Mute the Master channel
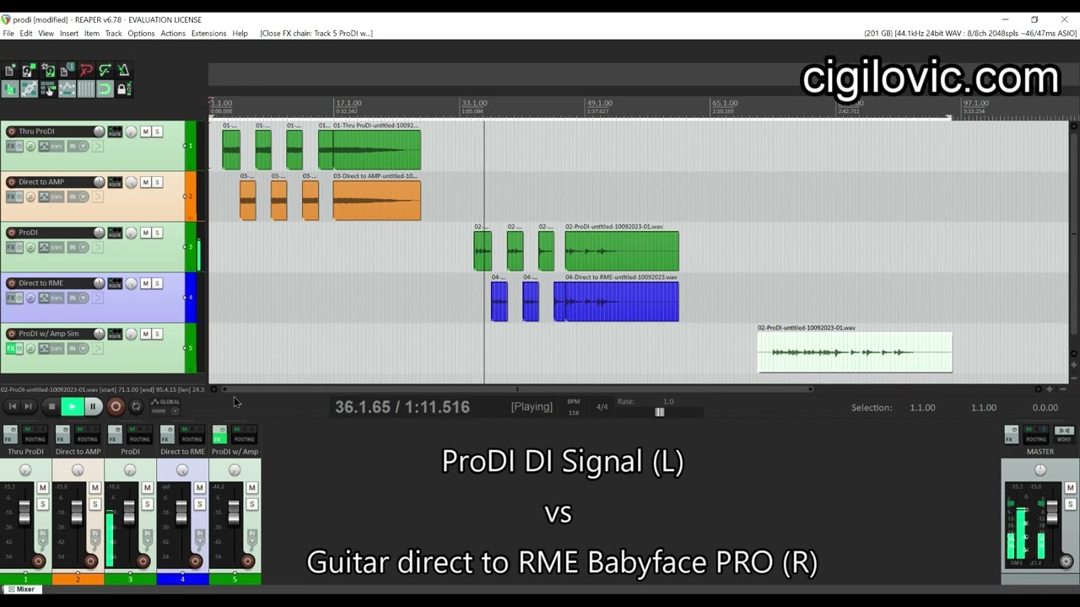The image size is (1080, 607). pyautogui.click(x=1071, y=487)
